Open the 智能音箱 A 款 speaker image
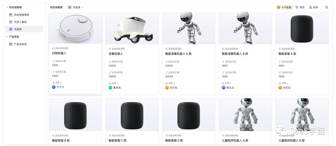336x146 pixels. [302, 28]
